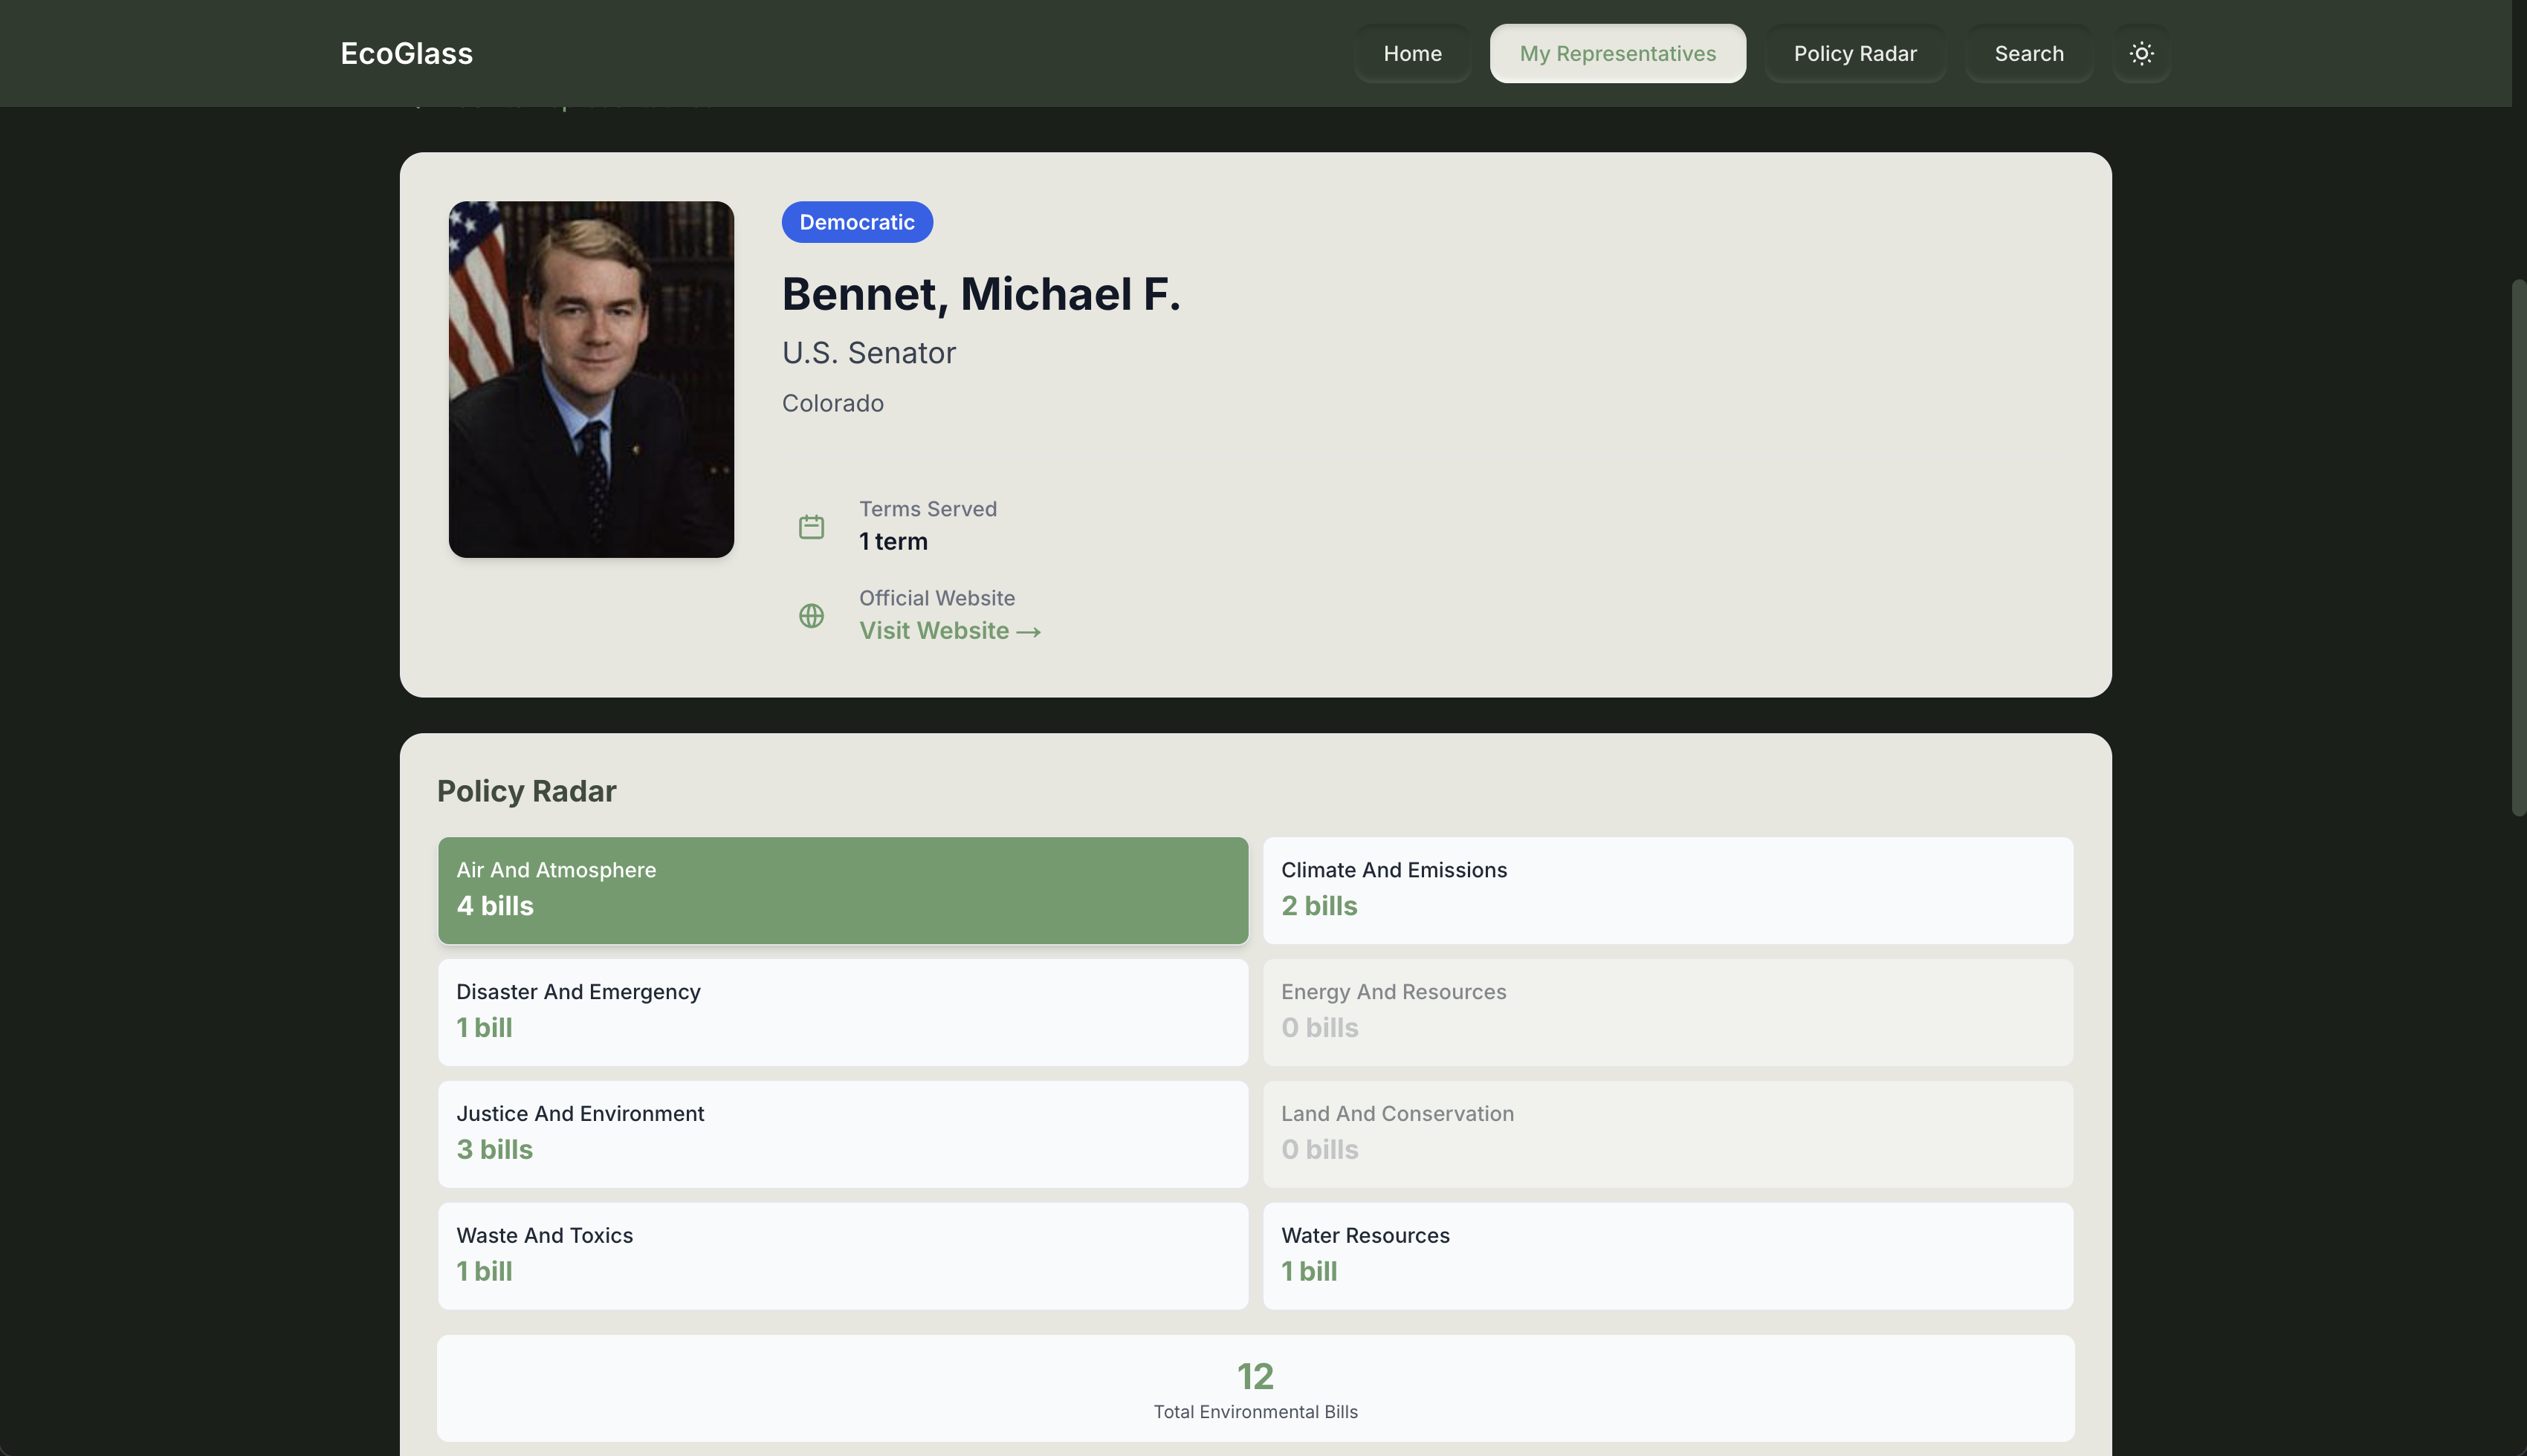Click the globe icon beside Official Website
This screenshot has width=2527, height=1456.
click(x=812, y=615)
